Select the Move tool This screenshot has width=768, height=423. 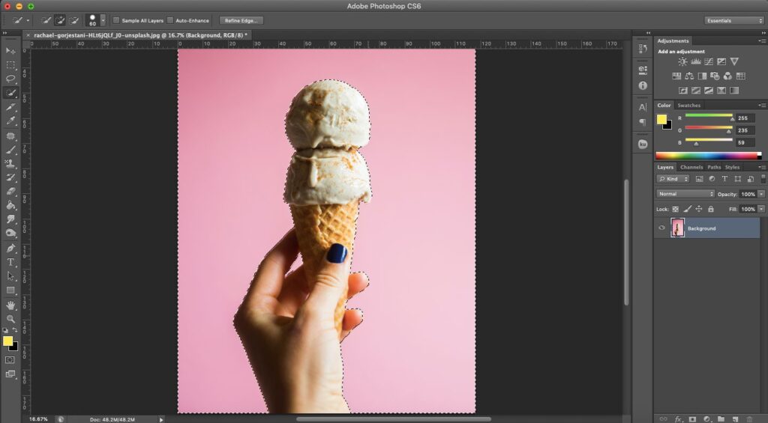click(10, 51)
